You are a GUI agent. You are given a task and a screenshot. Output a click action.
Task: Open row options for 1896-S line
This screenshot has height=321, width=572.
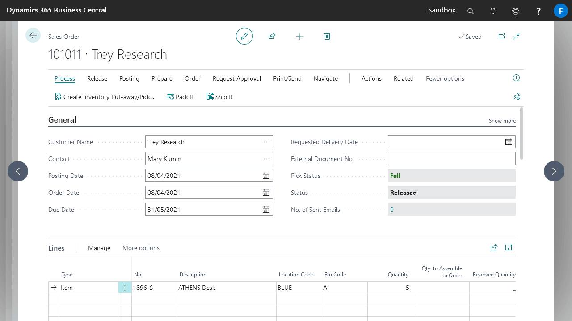tap(125, 288)
